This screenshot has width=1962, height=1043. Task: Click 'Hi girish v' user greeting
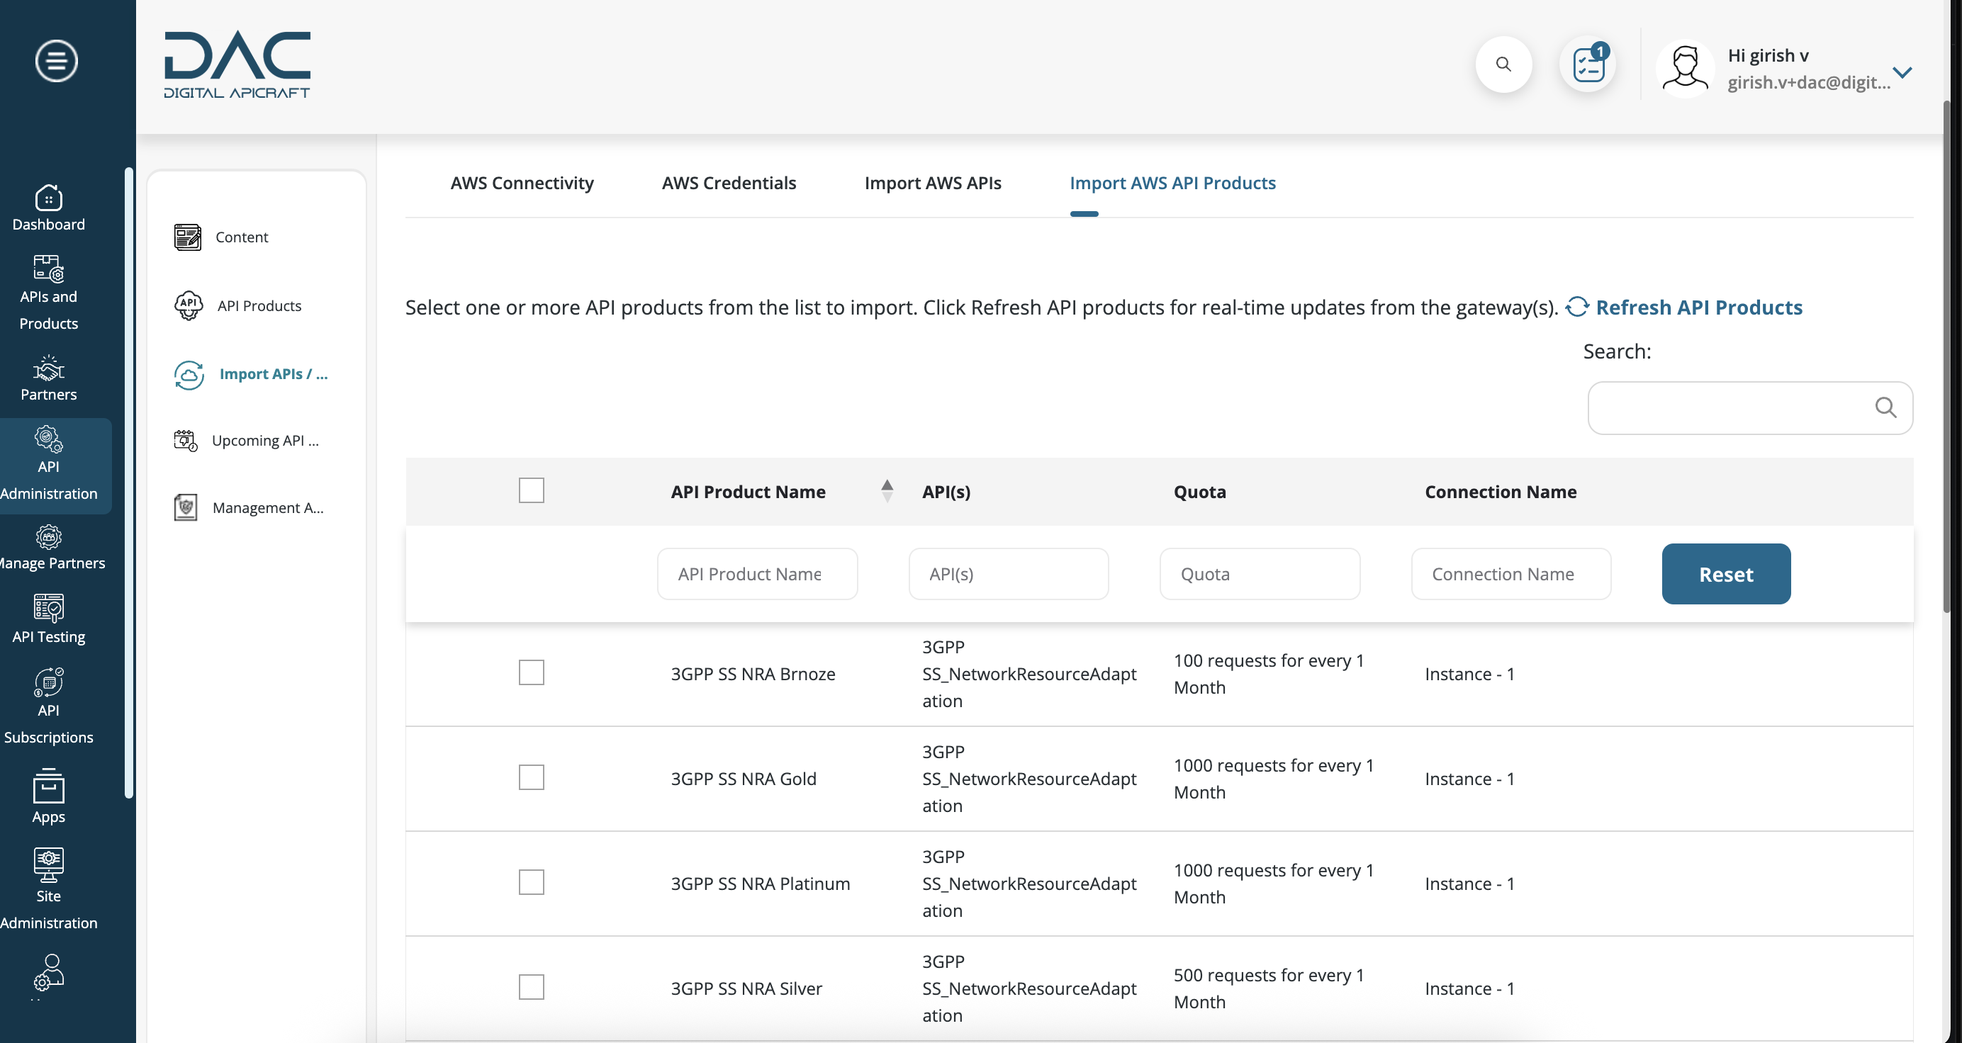coord(1768,55)
